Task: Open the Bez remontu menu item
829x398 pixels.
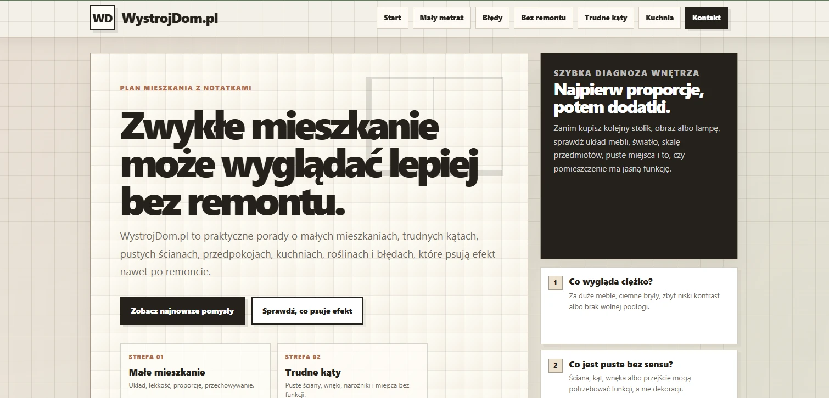Action: click(544, 18)
